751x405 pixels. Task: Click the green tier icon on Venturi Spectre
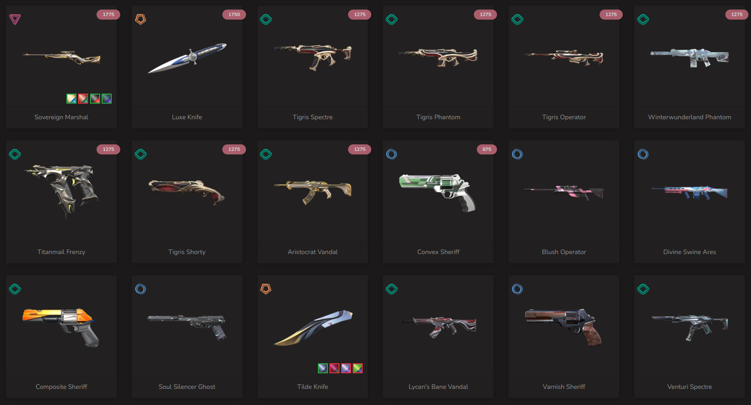click(643, 289)
